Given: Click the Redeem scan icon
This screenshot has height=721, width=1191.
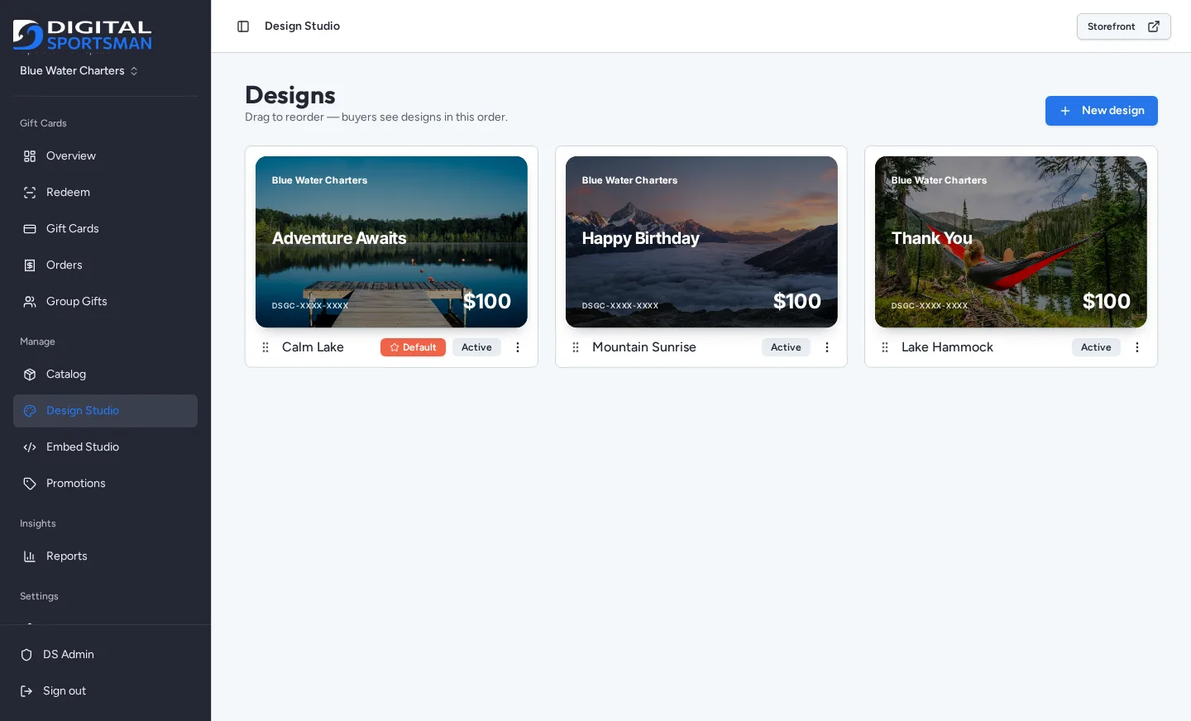Looking at the screenshot, I should pos(30,193).
